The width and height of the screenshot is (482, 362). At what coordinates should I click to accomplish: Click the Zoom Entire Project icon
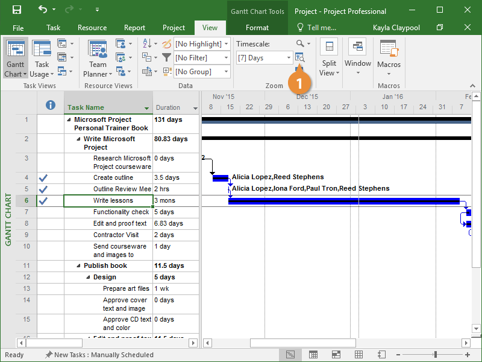tap(300, 58)
